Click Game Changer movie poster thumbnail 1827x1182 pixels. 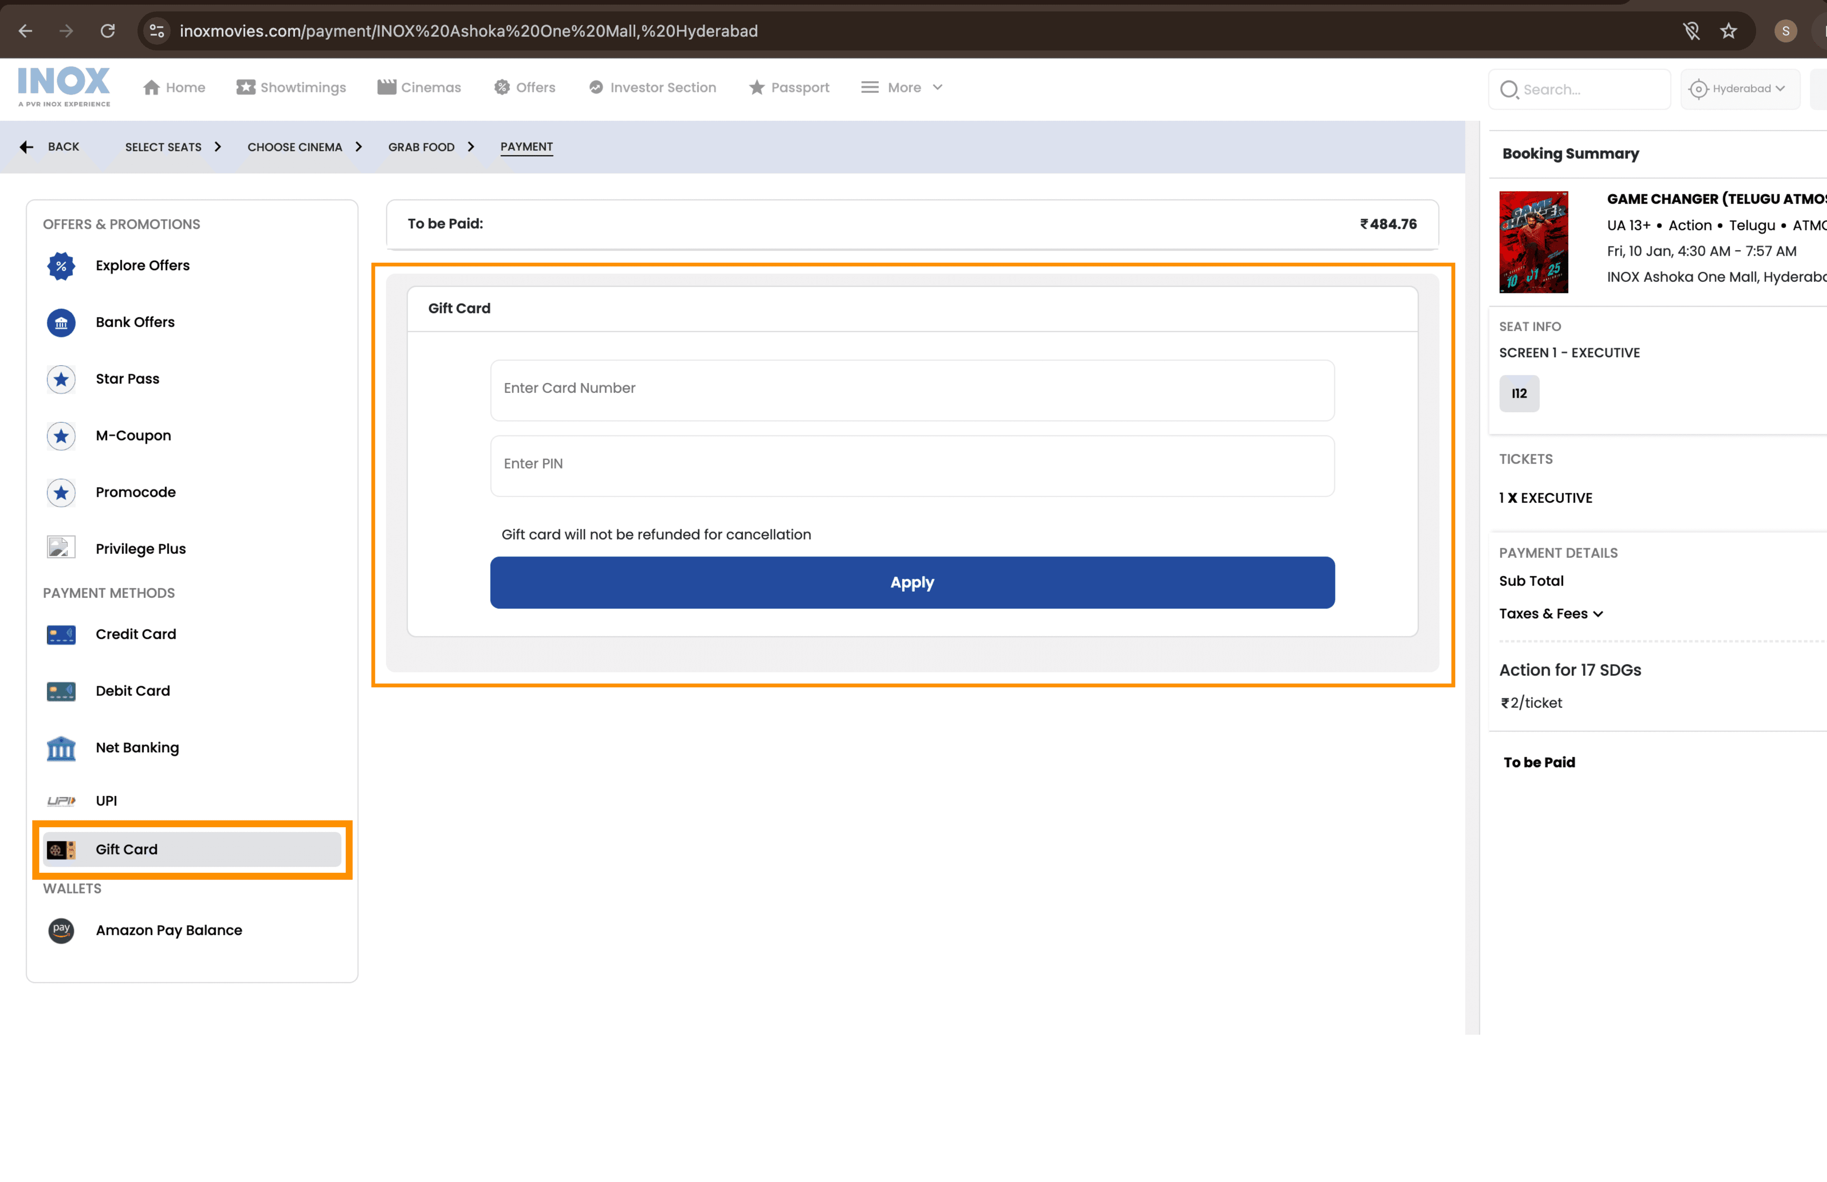tap(1533, 243)
